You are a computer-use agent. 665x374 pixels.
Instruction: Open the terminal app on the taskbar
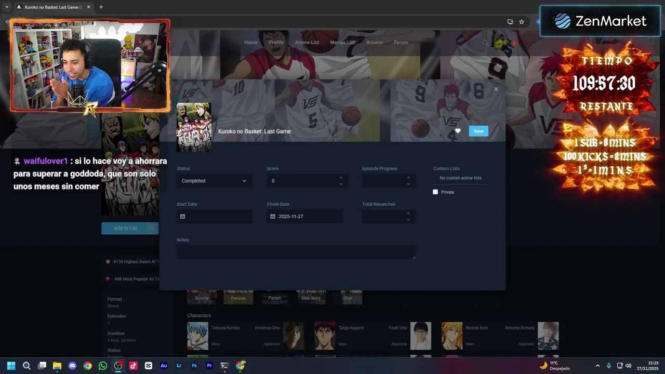[x=224, y=366]
